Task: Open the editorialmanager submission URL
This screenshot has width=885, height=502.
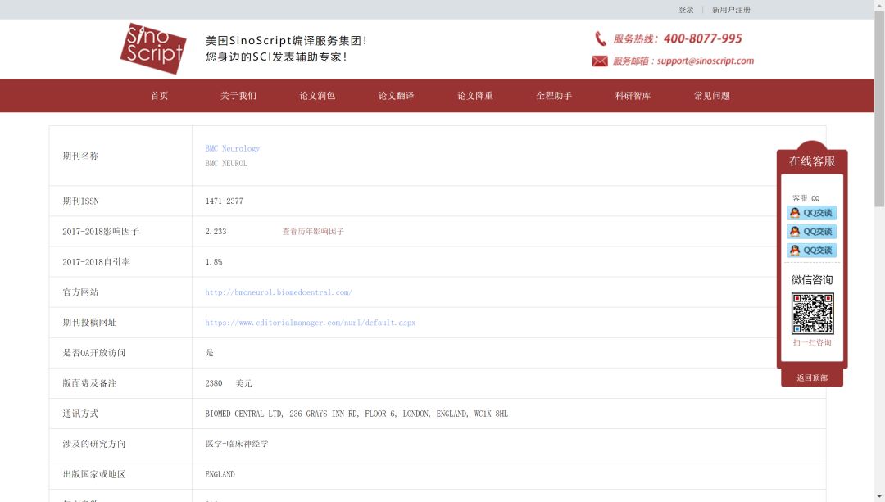Action: tap(310, 322)
